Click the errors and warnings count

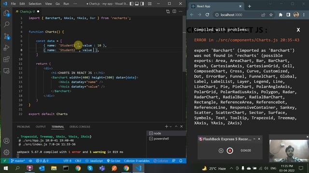pyautogui.click(x=42, y=161)
